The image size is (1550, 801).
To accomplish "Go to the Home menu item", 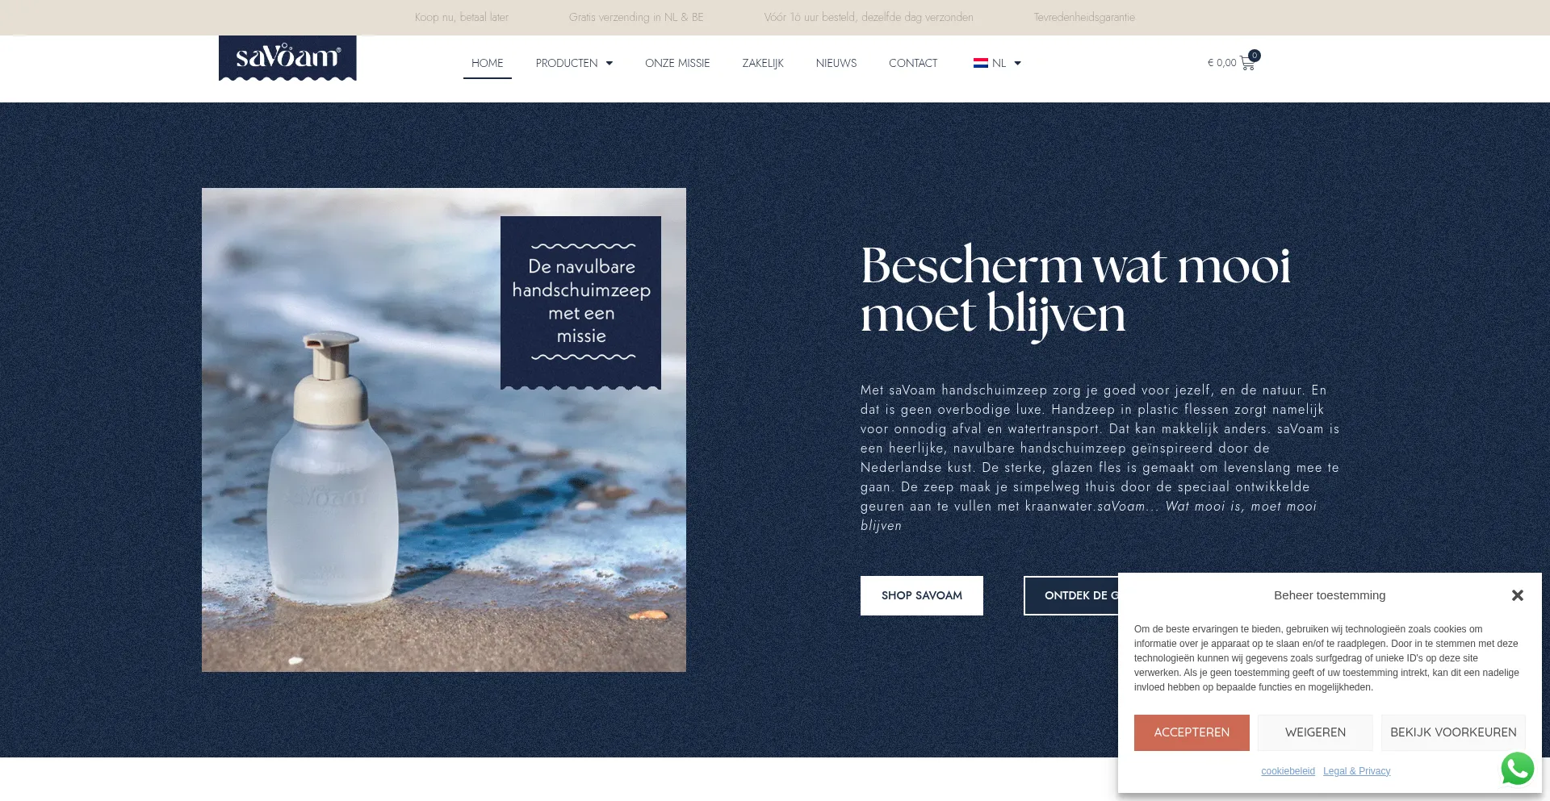I will pyautogui.click(x=488, y=63).
